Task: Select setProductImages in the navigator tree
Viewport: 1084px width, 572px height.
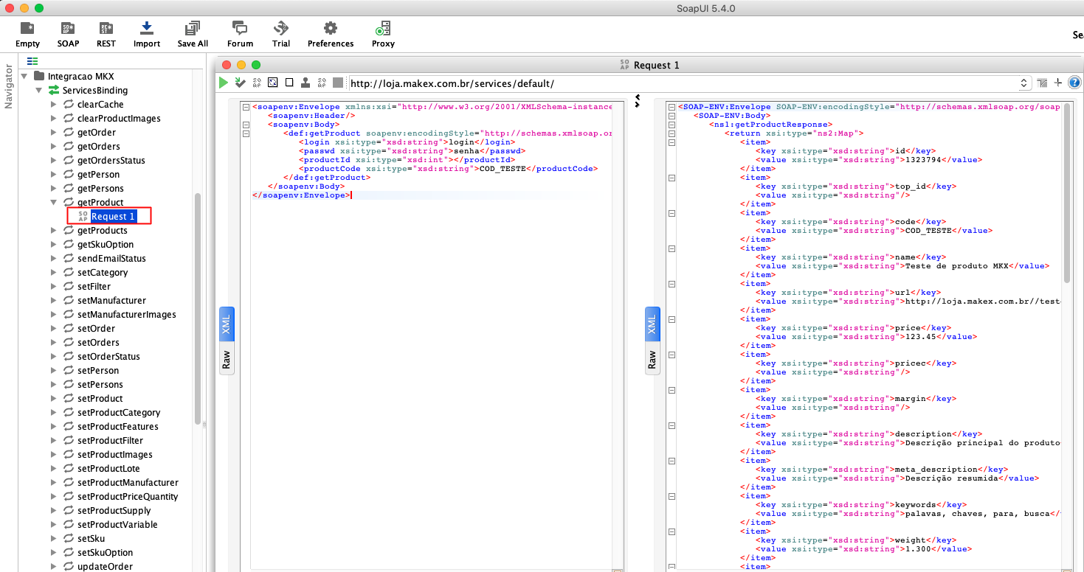Action: tap(114, 455)
